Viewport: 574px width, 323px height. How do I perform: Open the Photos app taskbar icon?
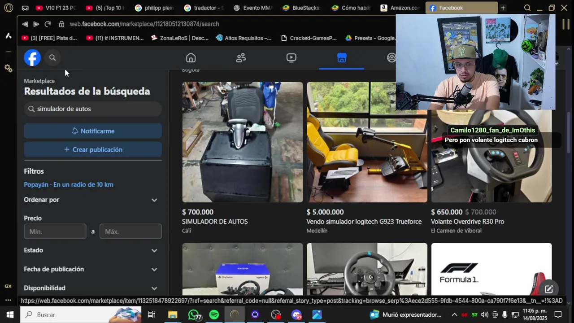[317, 315]
